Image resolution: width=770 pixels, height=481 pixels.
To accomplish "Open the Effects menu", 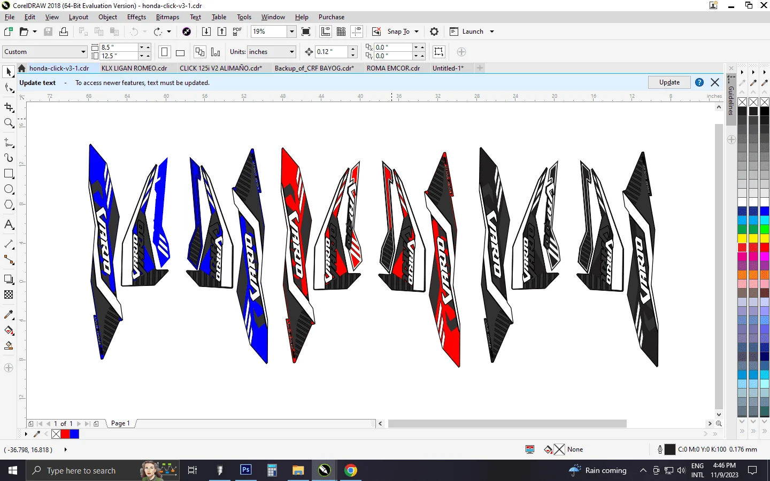I will click(136, 17).
